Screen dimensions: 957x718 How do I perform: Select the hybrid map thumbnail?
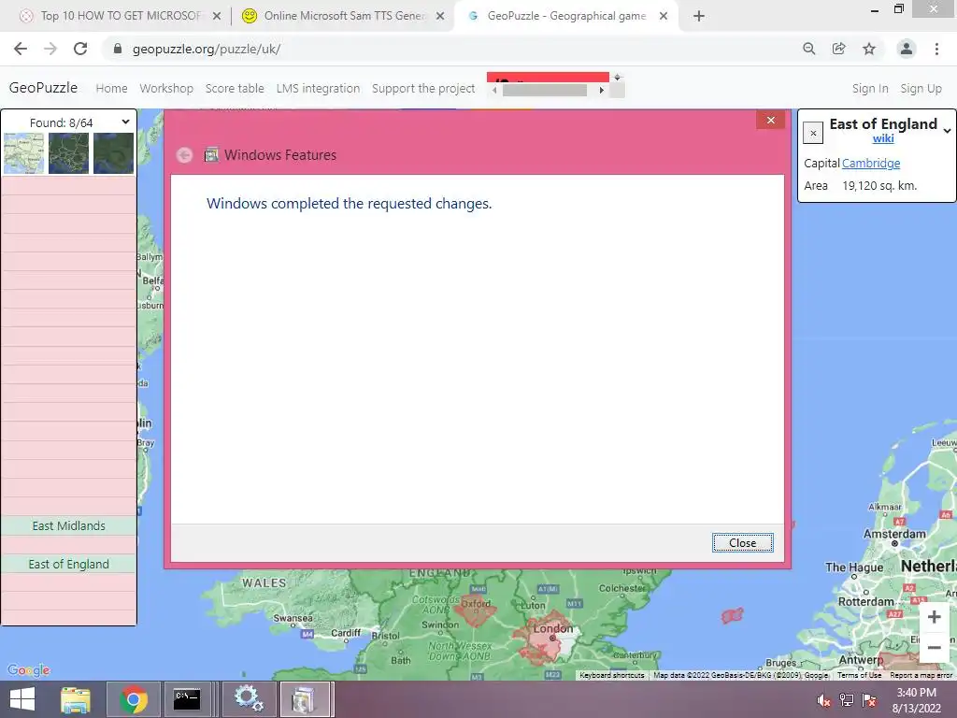[x=68, y=153]
